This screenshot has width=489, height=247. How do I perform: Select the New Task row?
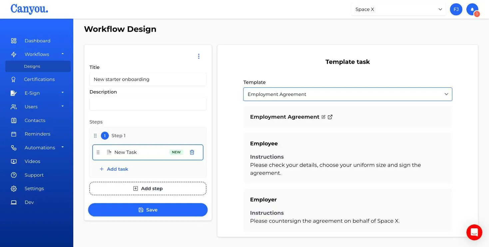point(148,152)
